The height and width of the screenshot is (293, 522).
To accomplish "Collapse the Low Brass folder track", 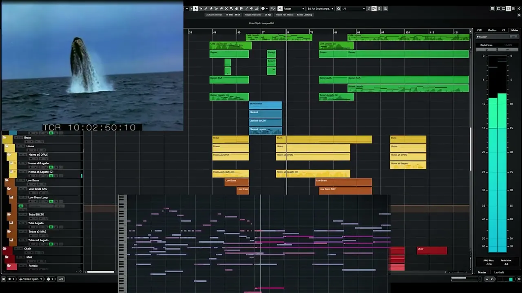I will pyautogui.click(x=7, y=180).
